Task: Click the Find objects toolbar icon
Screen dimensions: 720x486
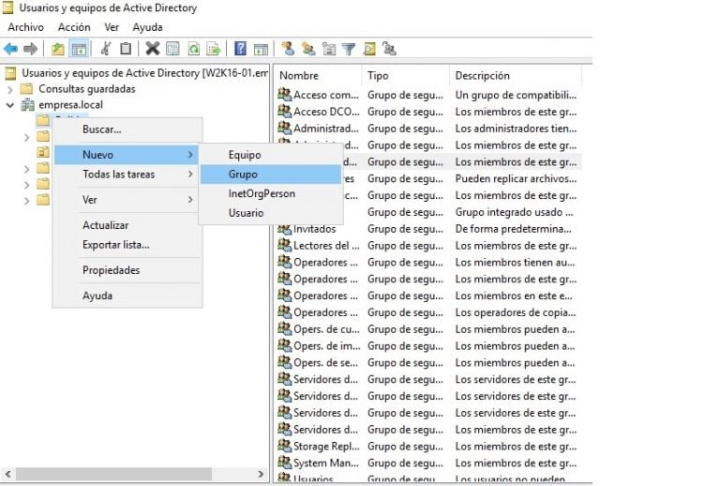Action: pos(369,48)
